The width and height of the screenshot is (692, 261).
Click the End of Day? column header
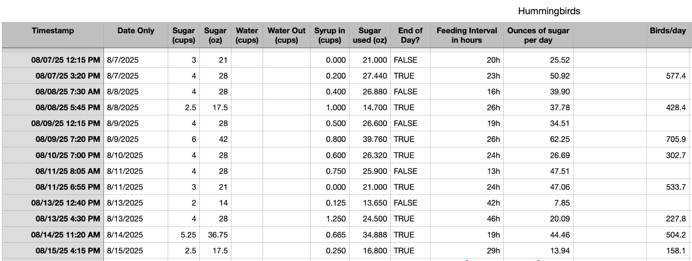point(410,35)
